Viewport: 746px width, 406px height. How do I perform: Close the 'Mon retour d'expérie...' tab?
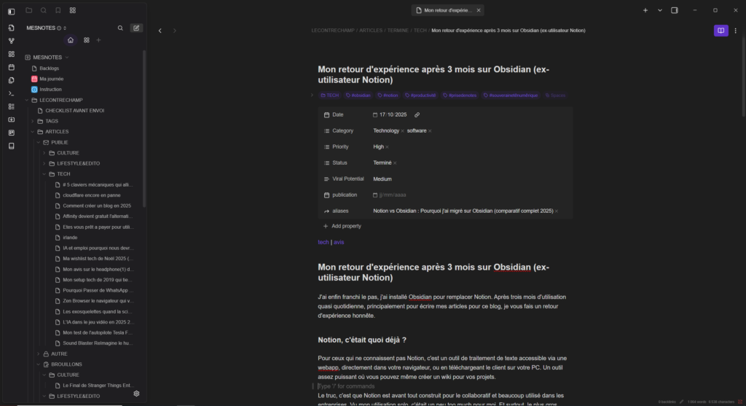click(x=479, y=10)
